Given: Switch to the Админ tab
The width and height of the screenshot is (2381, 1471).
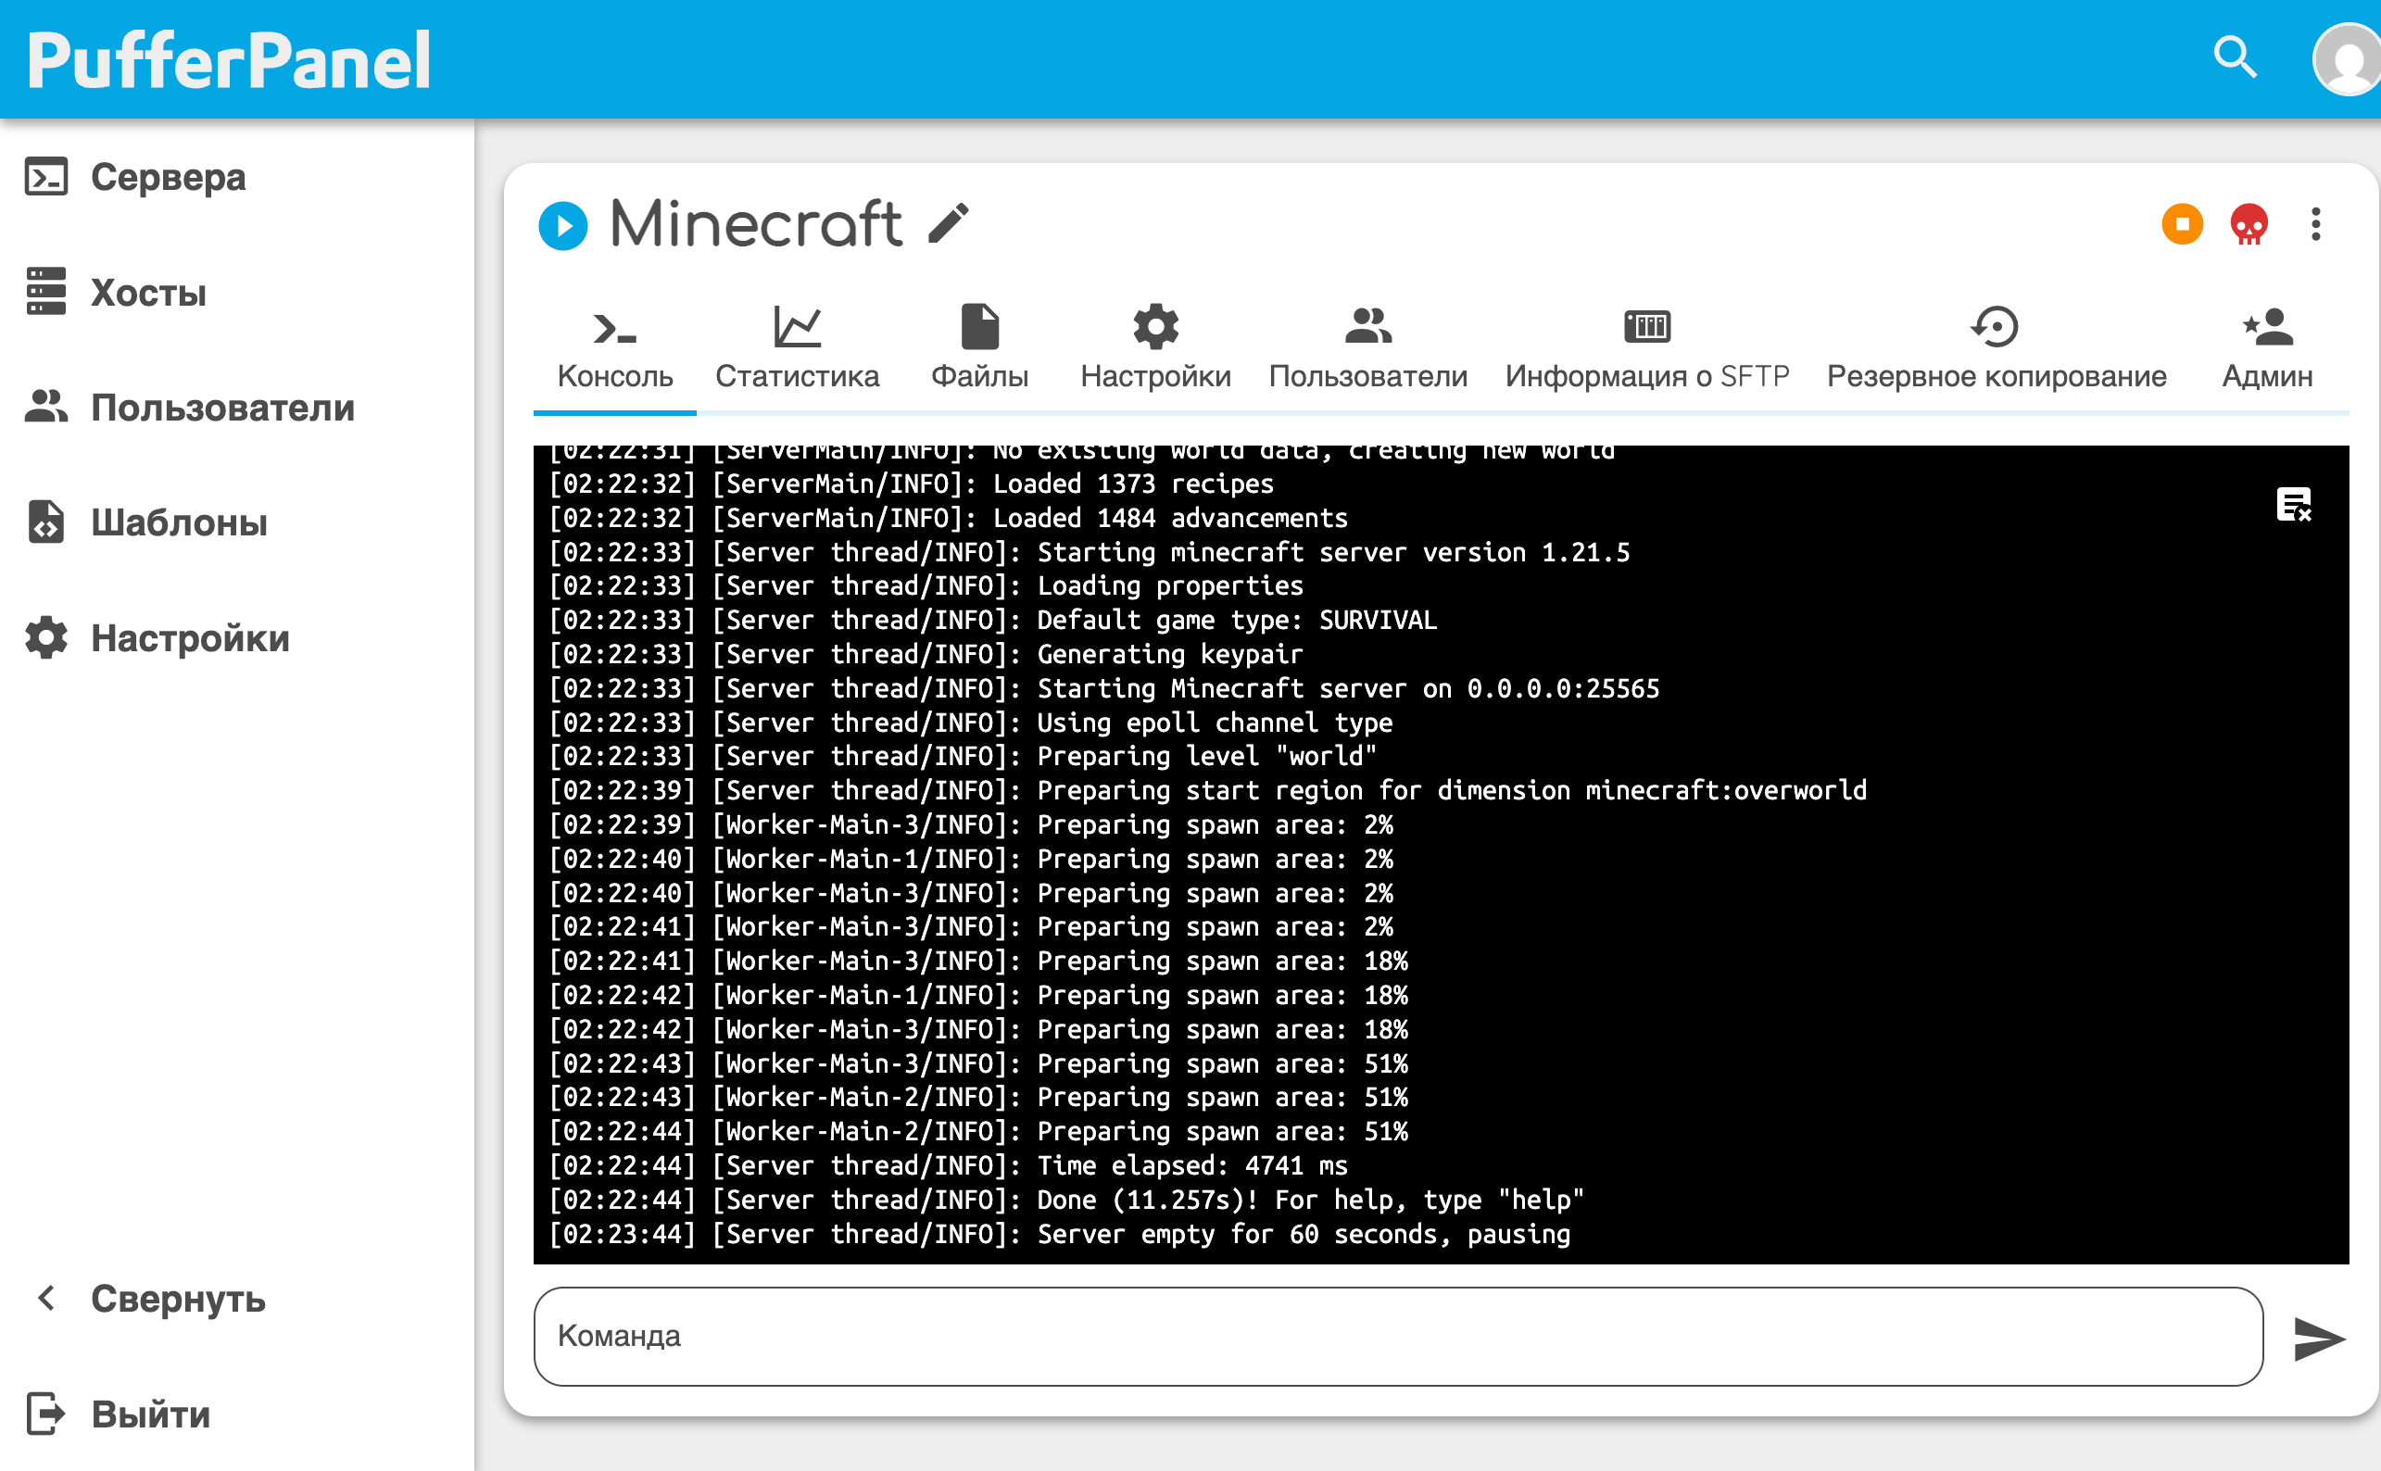Looking at the screenshot, I should pyautogui.click(x=2266, y=348).
